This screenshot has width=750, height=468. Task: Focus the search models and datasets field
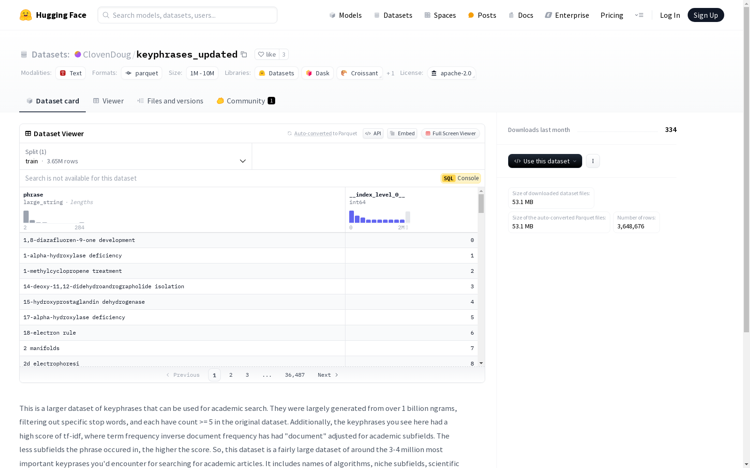187,15
